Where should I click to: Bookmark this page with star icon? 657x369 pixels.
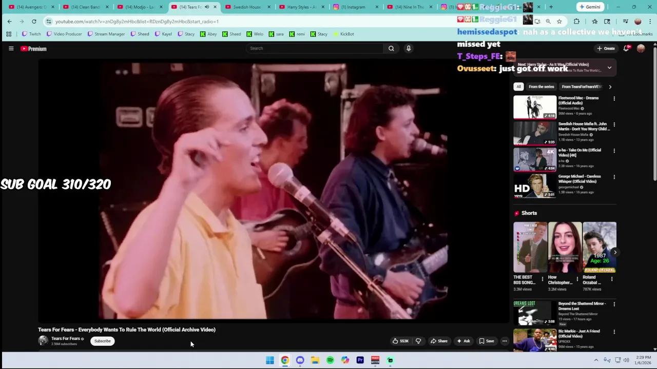(559, 22)
